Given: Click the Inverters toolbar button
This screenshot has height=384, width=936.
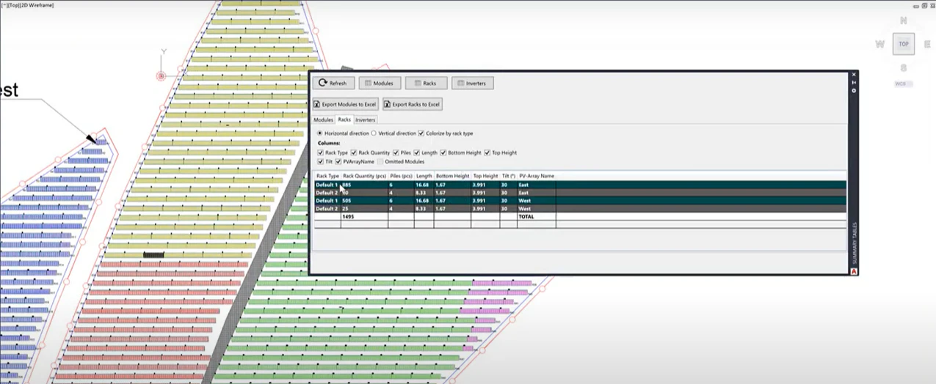Looking at the screenshot, I should 472,83.
